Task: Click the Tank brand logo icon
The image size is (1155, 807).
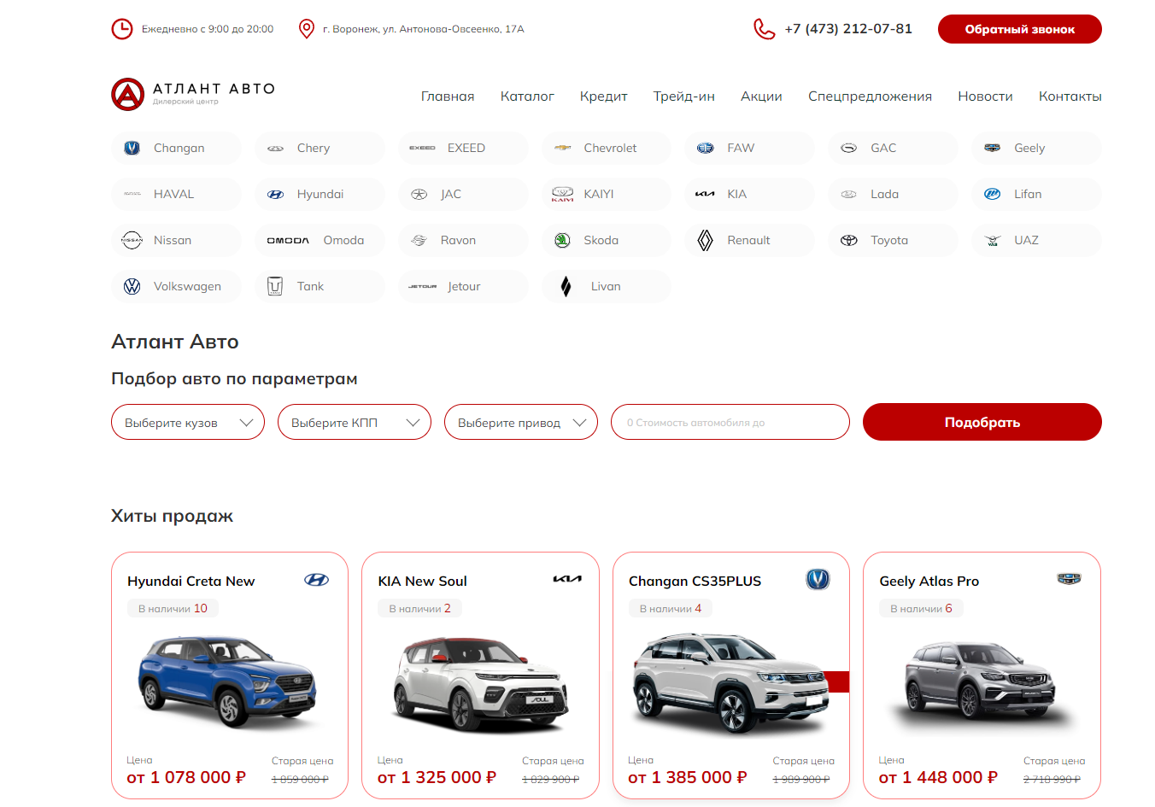Action: (x=275, y=286)
